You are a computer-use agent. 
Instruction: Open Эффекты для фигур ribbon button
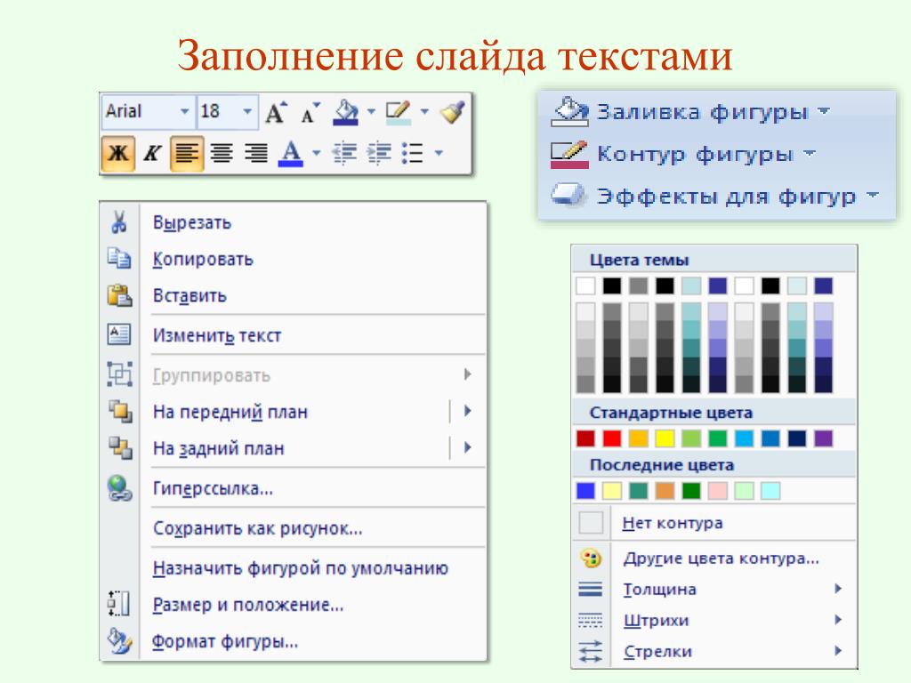[715, 197]
